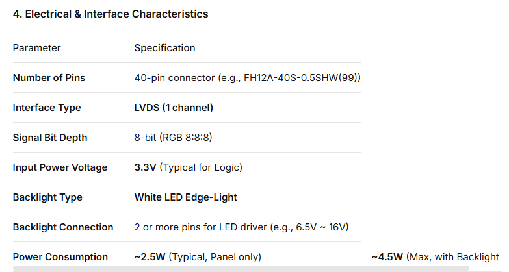Viewport: 509px width, 272px height.
Task: Click the Parameter column header
Action: [x=36, y=48]
